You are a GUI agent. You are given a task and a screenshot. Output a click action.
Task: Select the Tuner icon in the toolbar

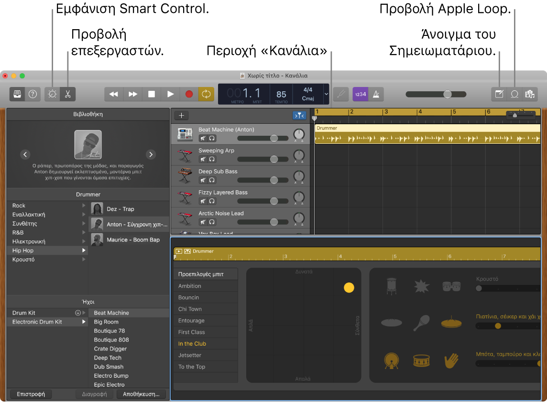(341, 94)
